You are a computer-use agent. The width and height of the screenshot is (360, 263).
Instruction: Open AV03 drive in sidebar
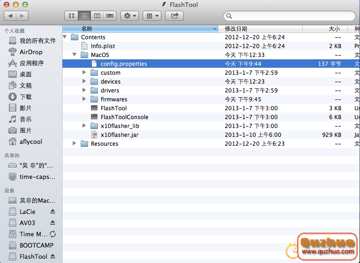click(22, 223)
